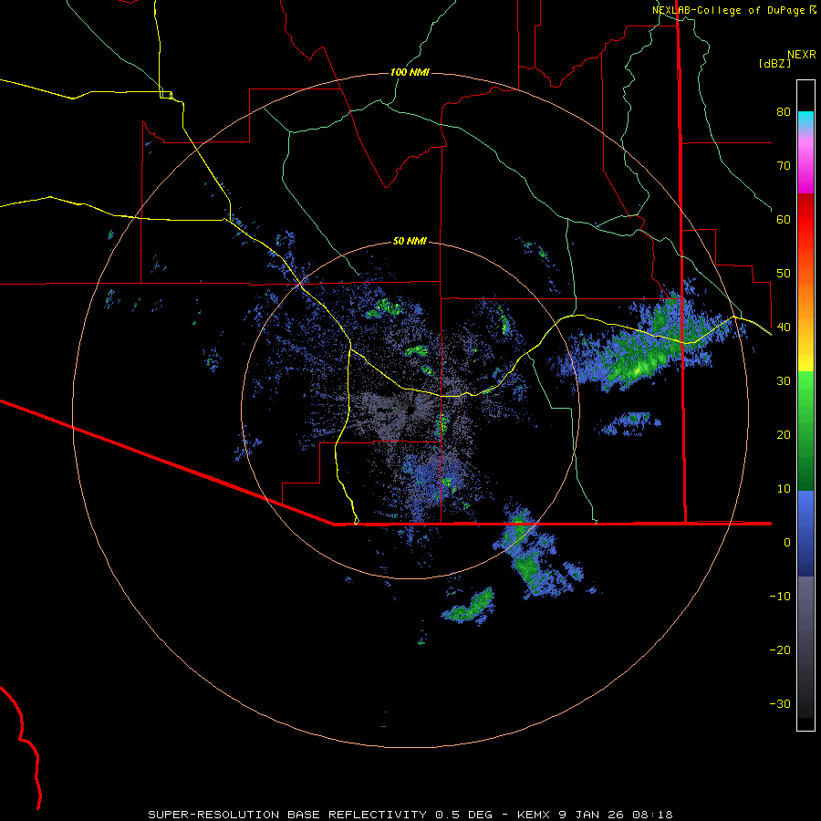Click the 50 NMI range ring label

point(410,242)
